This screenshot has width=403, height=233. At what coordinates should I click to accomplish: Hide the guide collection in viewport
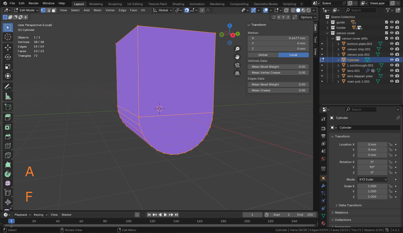(x=392, y=22)
